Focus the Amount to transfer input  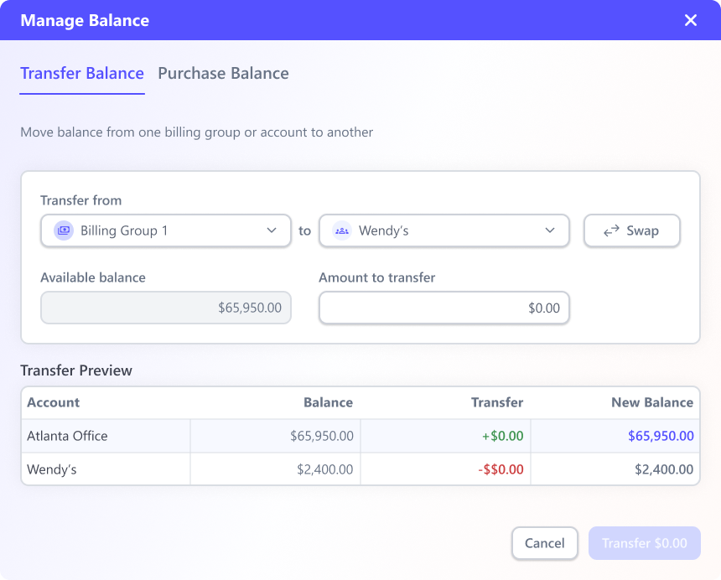444,308
